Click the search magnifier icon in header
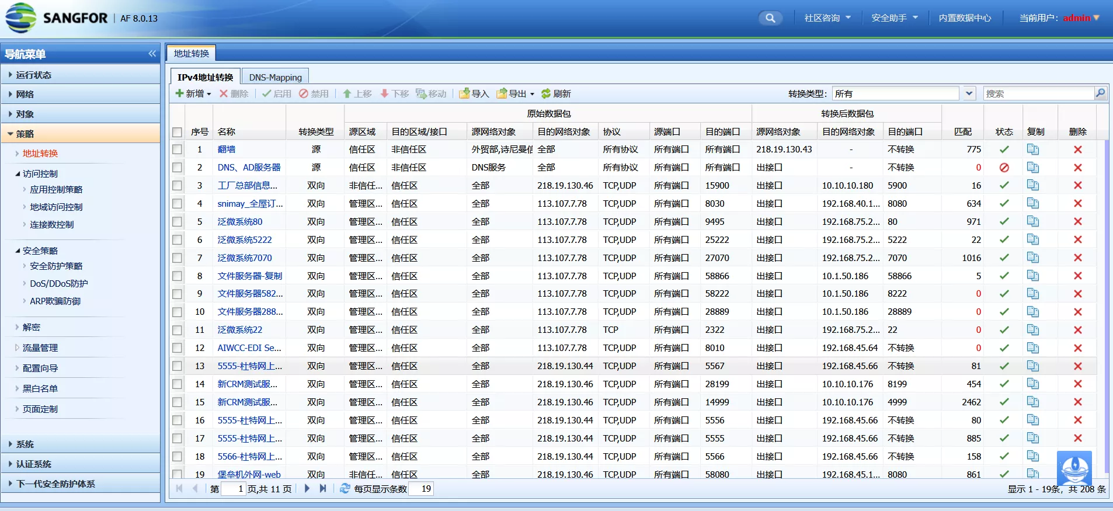Image resolution: width=1113 pixels, height=511 pixels. tap(770, 18)
